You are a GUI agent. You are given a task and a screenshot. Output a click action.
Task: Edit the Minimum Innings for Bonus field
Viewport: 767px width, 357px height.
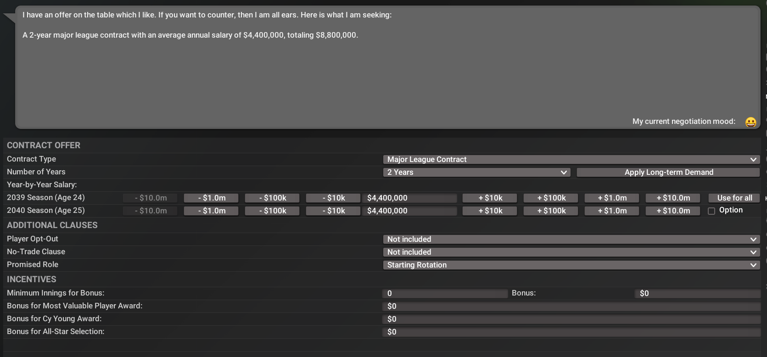tap(445, 293)
